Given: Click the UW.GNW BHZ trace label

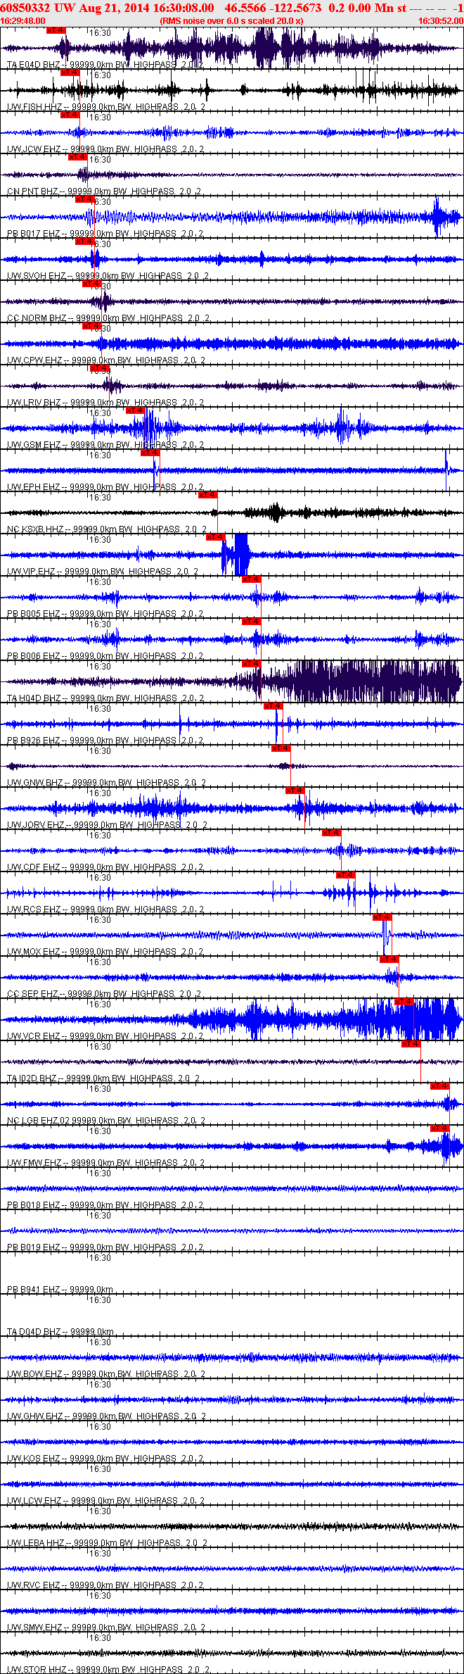Looking at the screenshot, I should point(106,783).
